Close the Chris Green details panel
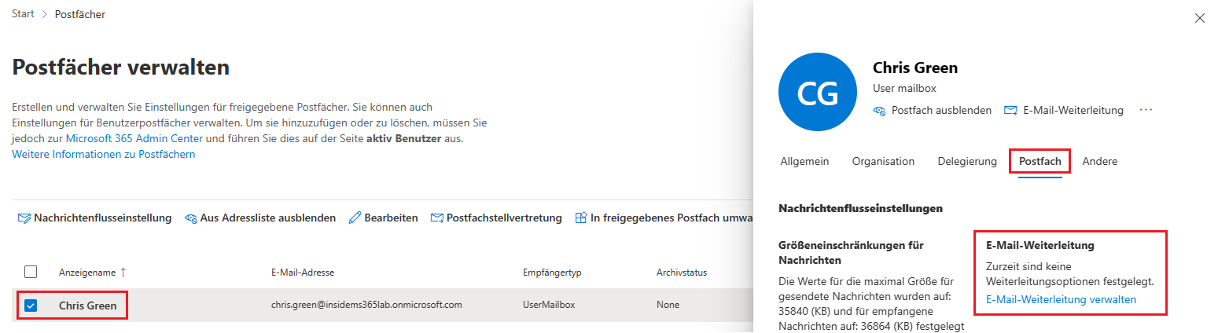Viewport: 1218px width, 333px height. (1199, 18)
